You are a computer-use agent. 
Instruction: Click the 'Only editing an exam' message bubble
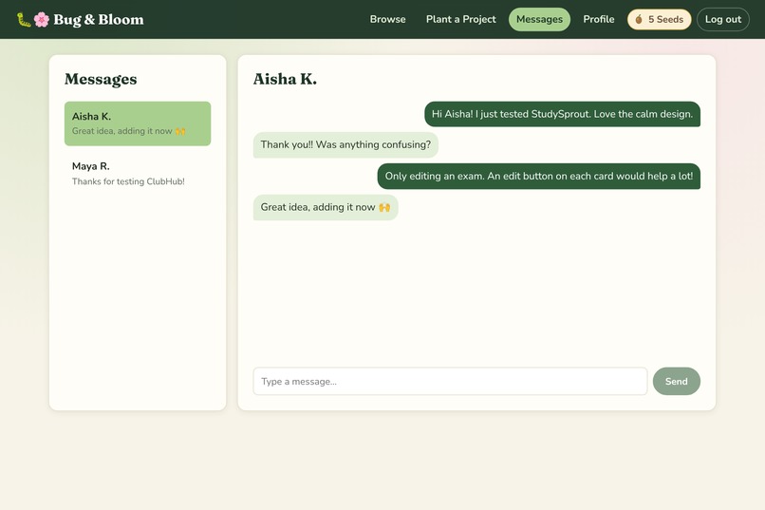[x=538, y=177]
